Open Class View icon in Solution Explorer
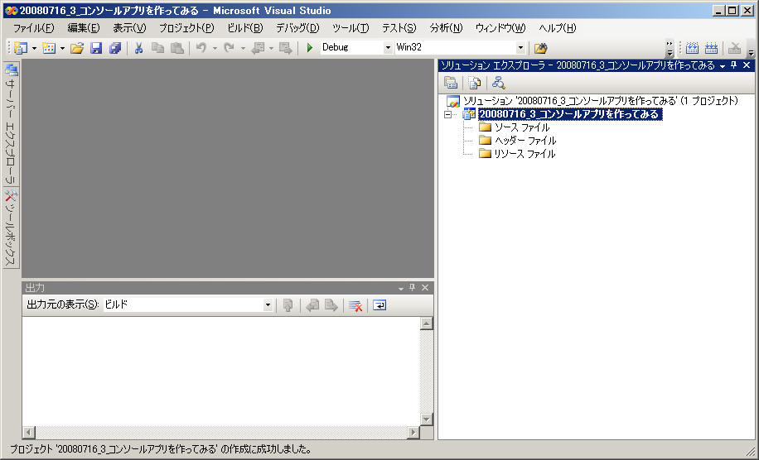 (498, 82)
